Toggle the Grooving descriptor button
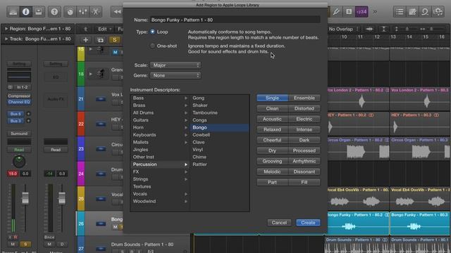The image size is (451, 253). point(272,161)
